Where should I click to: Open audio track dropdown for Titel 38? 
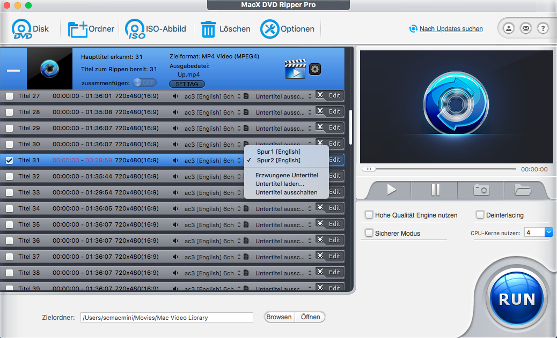point(212,273)
